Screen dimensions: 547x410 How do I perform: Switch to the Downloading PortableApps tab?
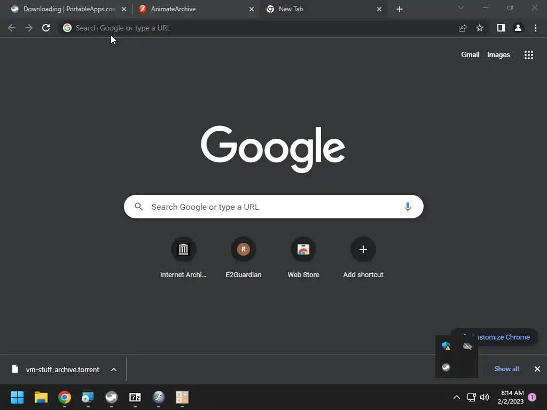point(68,9)
